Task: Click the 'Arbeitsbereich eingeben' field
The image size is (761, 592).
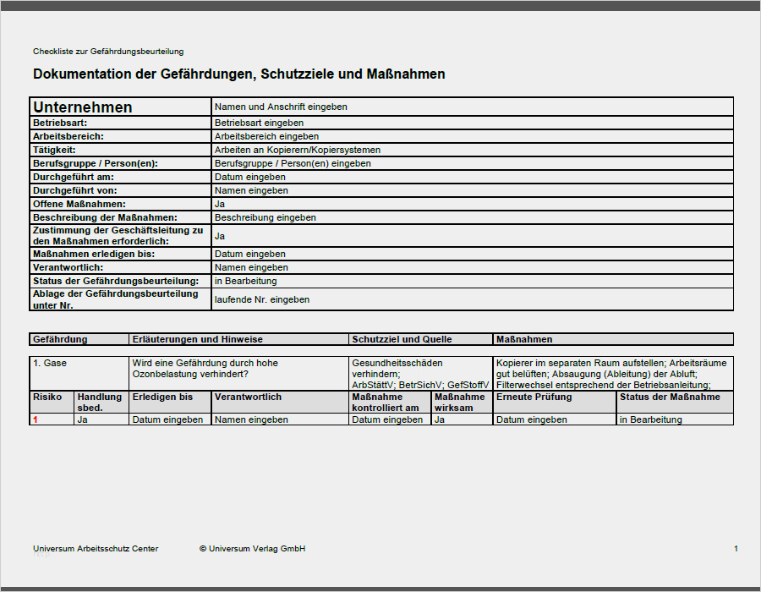Action: [x=472, y=136]
